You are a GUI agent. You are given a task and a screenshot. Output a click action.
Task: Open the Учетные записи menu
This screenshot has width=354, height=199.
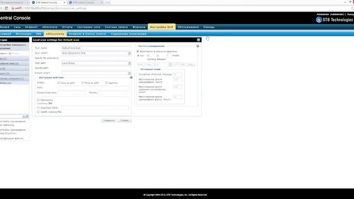pos(116,27)
